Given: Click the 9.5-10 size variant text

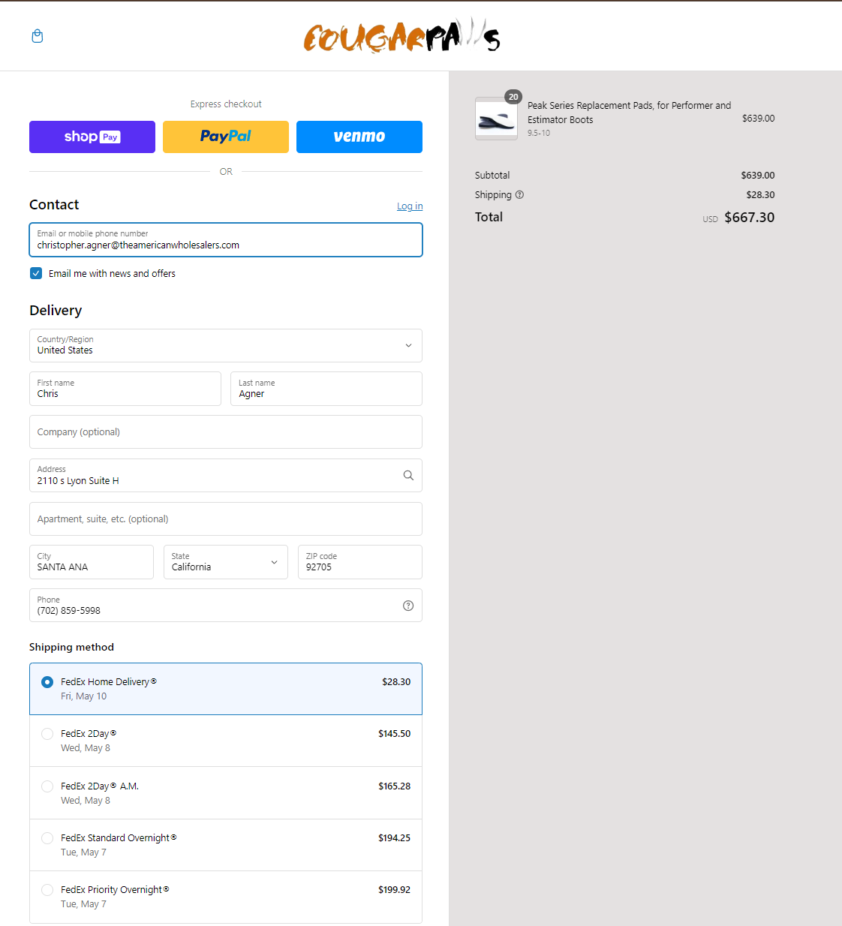Looking at the screenshot, I should (539, 133).
